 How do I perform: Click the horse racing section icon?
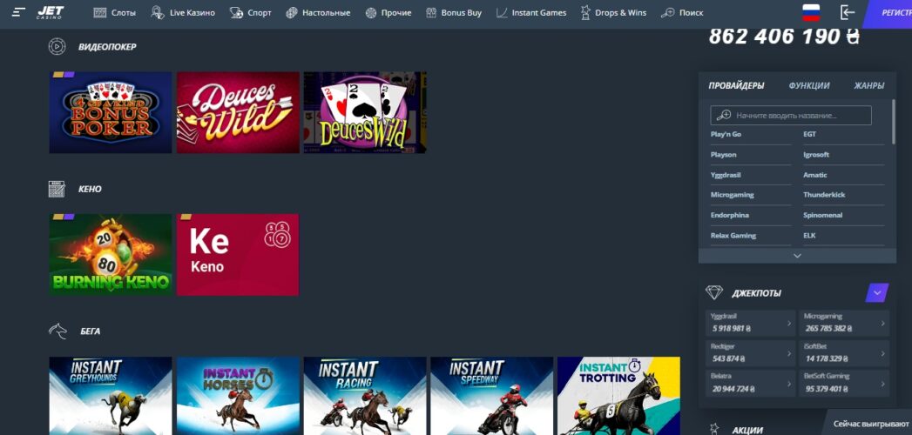57,331
